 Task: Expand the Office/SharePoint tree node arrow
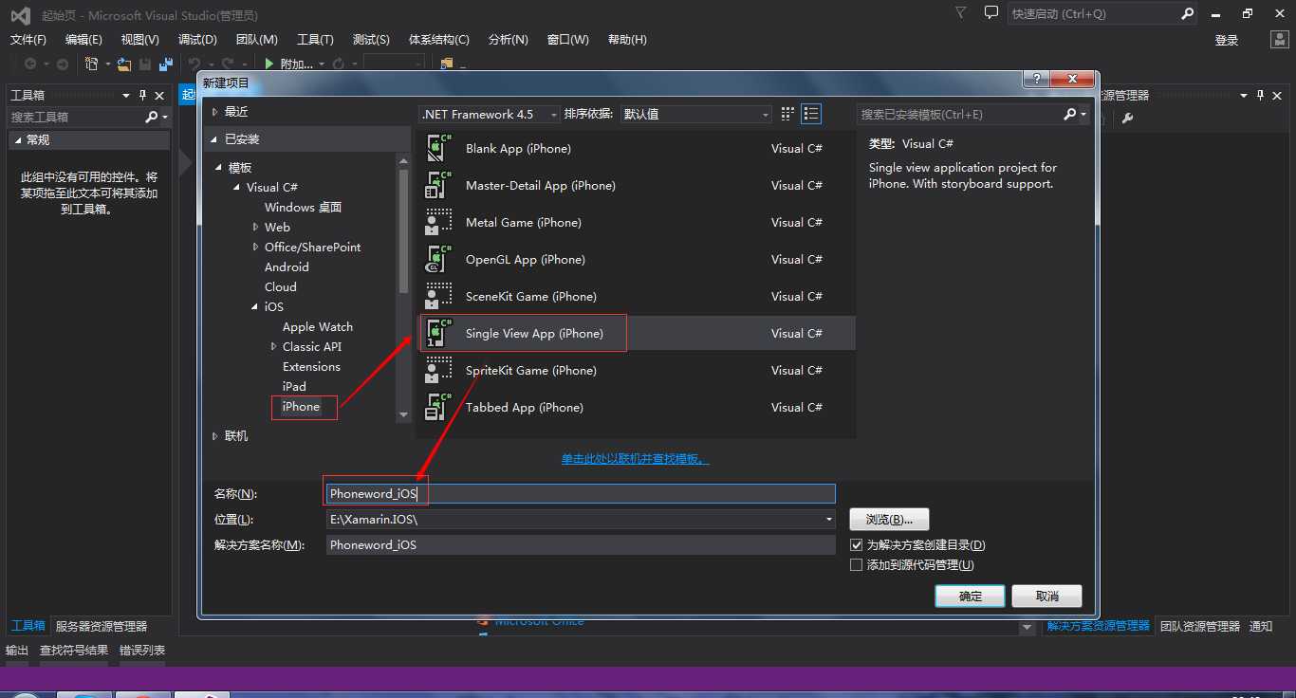tap(255, 247)
